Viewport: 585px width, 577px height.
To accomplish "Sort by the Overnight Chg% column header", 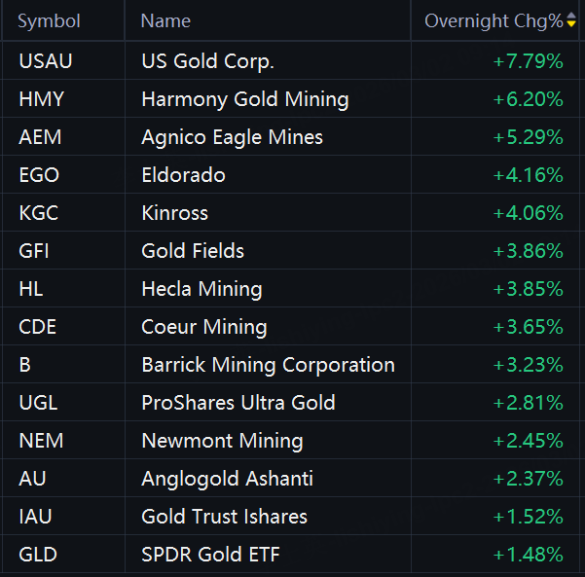I will [494, 21].
